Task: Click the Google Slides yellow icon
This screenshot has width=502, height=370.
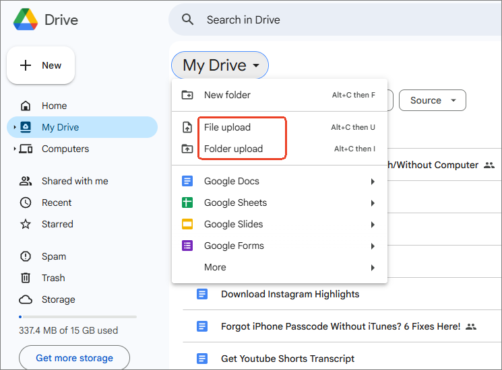Action: tap(187, 224)
